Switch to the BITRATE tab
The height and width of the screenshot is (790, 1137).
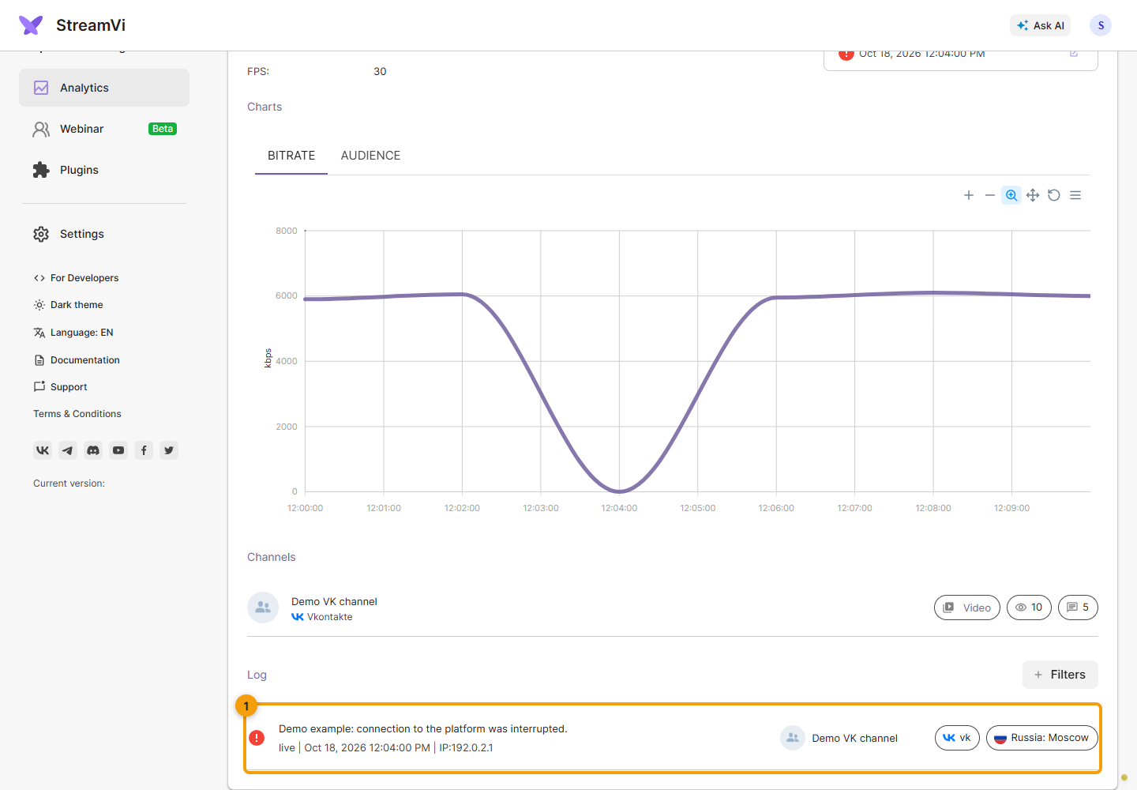pyautogui.click(x=291, y=156)
